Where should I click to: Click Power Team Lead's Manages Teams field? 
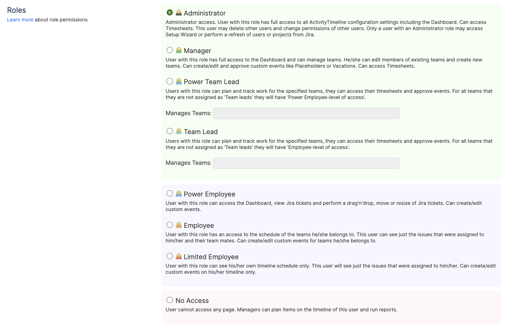[x=306, y=113]
